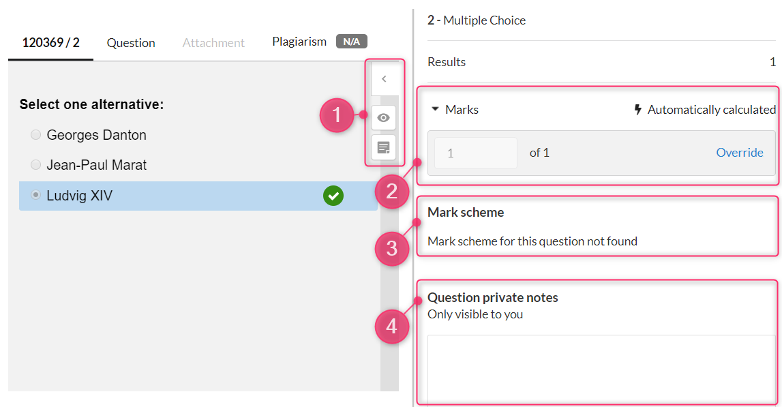Switch to the Question tab
782x407 pixels.
click(x=131, y=43)
